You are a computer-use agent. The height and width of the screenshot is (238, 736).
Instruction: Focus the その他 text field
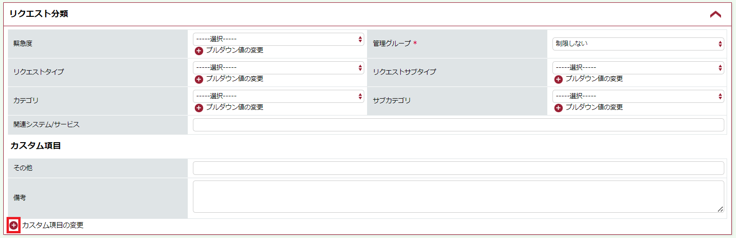tap(458, 168)
